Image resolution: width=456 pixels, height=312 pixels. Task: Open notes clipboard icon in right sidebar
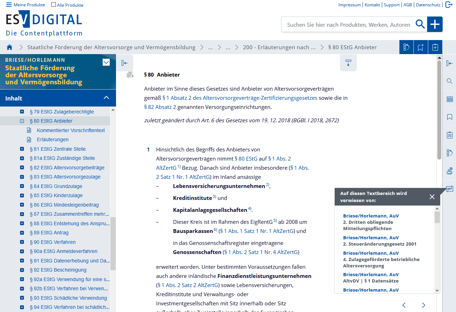(x=449, y=135)
